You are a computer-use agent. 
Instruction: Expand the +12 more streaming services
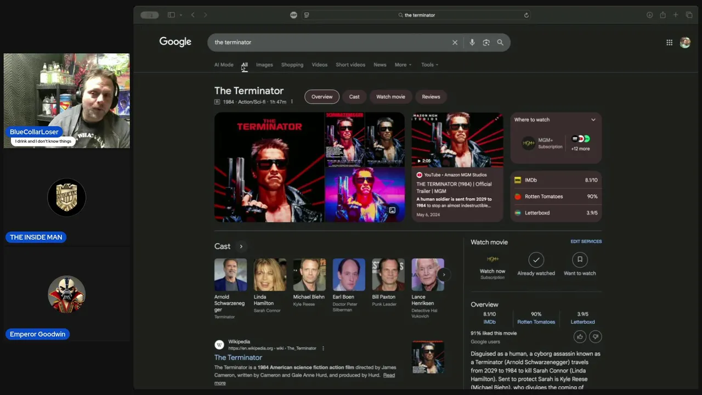tap(580, 143)
